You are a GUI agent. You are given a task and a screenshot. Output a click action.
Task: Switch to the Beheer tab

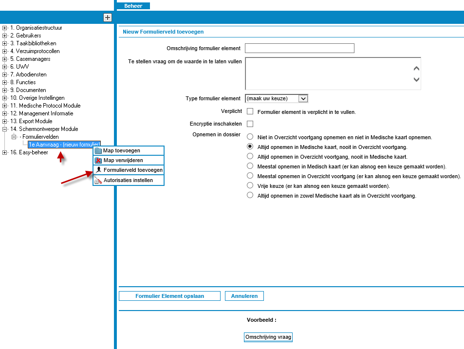133,6
